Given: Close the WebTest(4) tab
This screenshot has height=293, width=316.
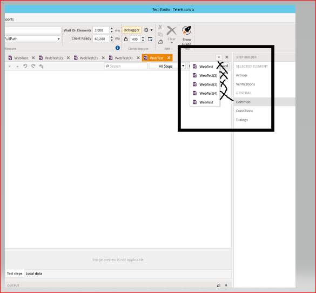Looking at the screenshot, I should click(x=138, y=58).
